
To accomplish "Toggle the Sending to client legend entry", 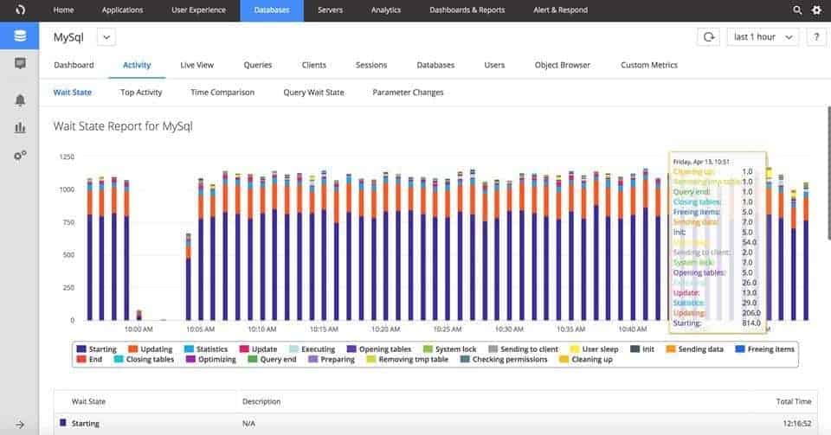I will [523, 349].
